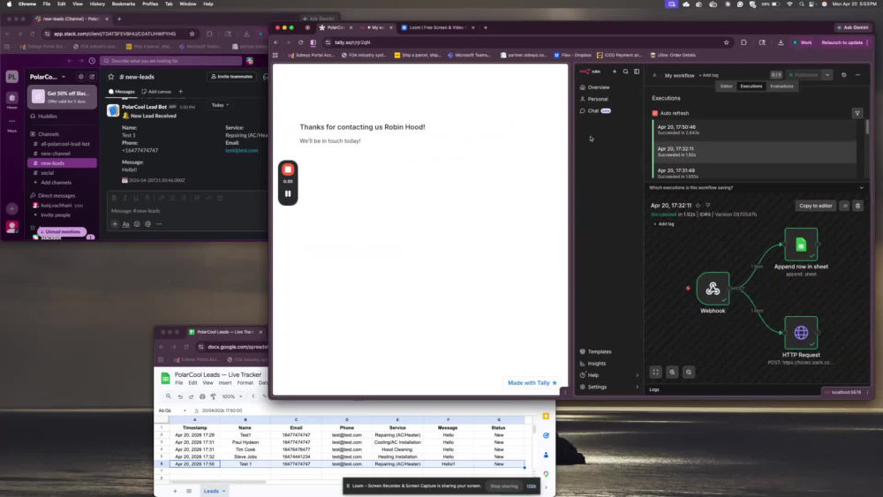Open the macOS Apple menu
This screenshot has width=883, height=497.
(9, 4)
